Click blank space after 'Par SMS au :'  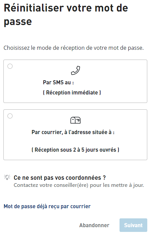click(x=106, y=82)
